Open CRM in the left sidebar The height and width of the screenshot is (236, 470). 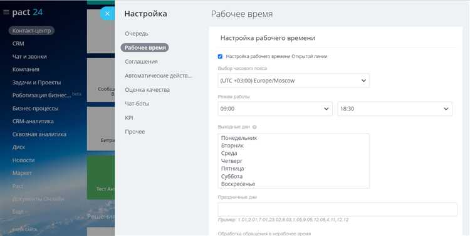18,44
